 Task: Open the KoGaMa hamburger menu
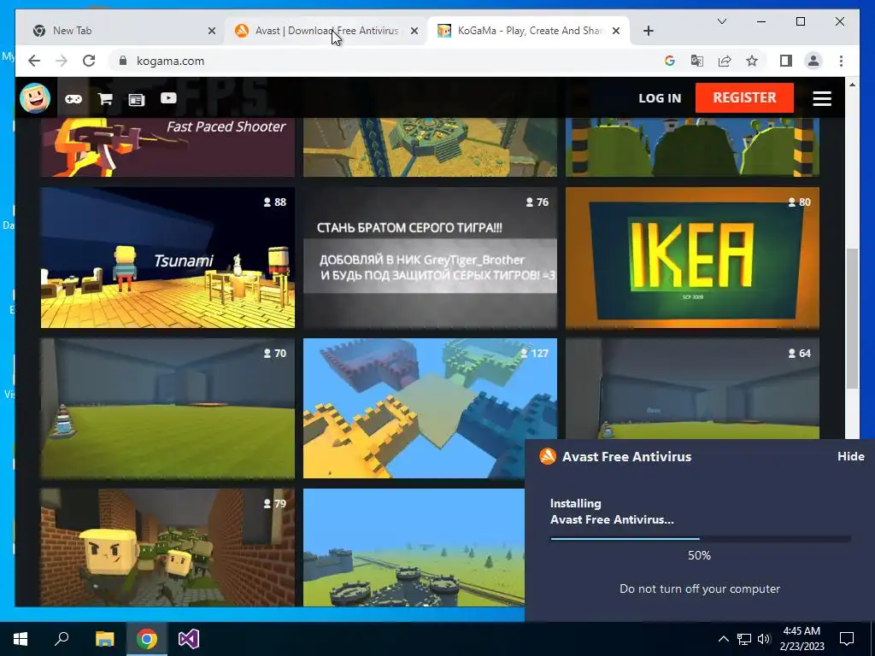click(822, 98)
